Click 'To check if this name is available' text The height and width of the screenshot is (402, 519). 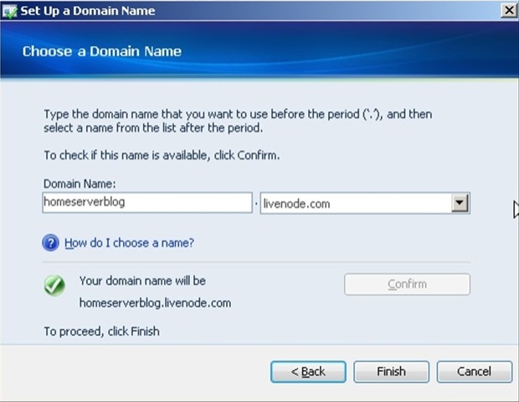[162, 155]
